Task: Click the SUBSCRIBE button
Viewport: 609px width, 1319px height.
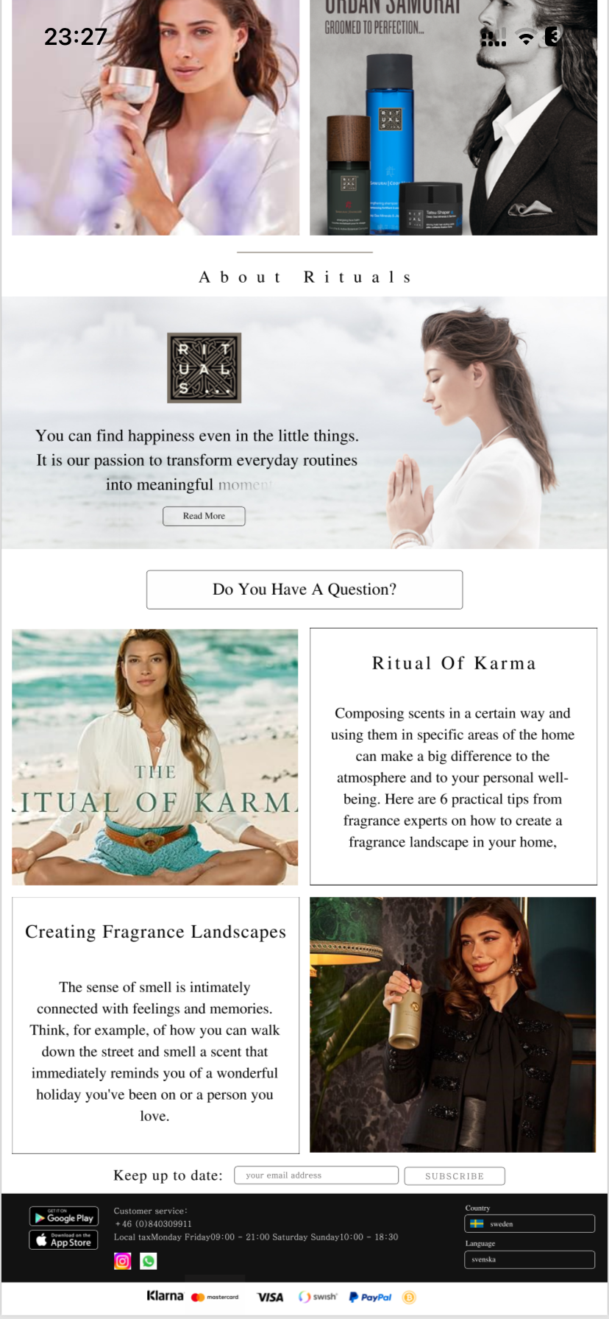Action: pos(455,1176)
